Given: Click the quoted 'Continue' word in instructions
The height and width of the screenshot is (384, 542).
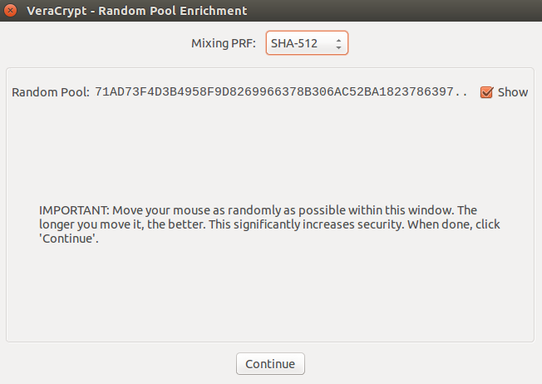Looking at the screenshot, I should [68, 239].
